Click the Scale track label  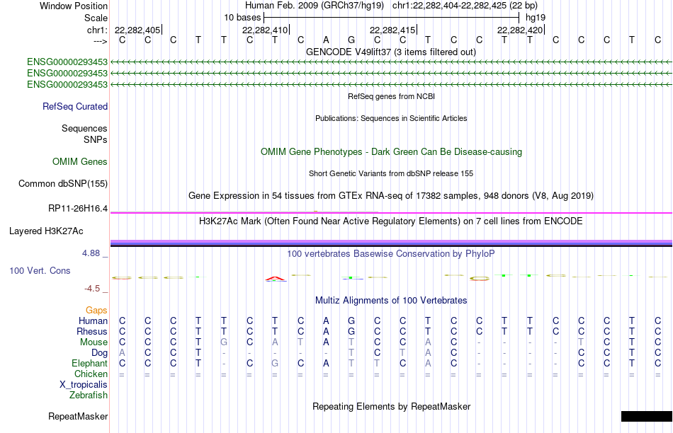tap(96, 18)
